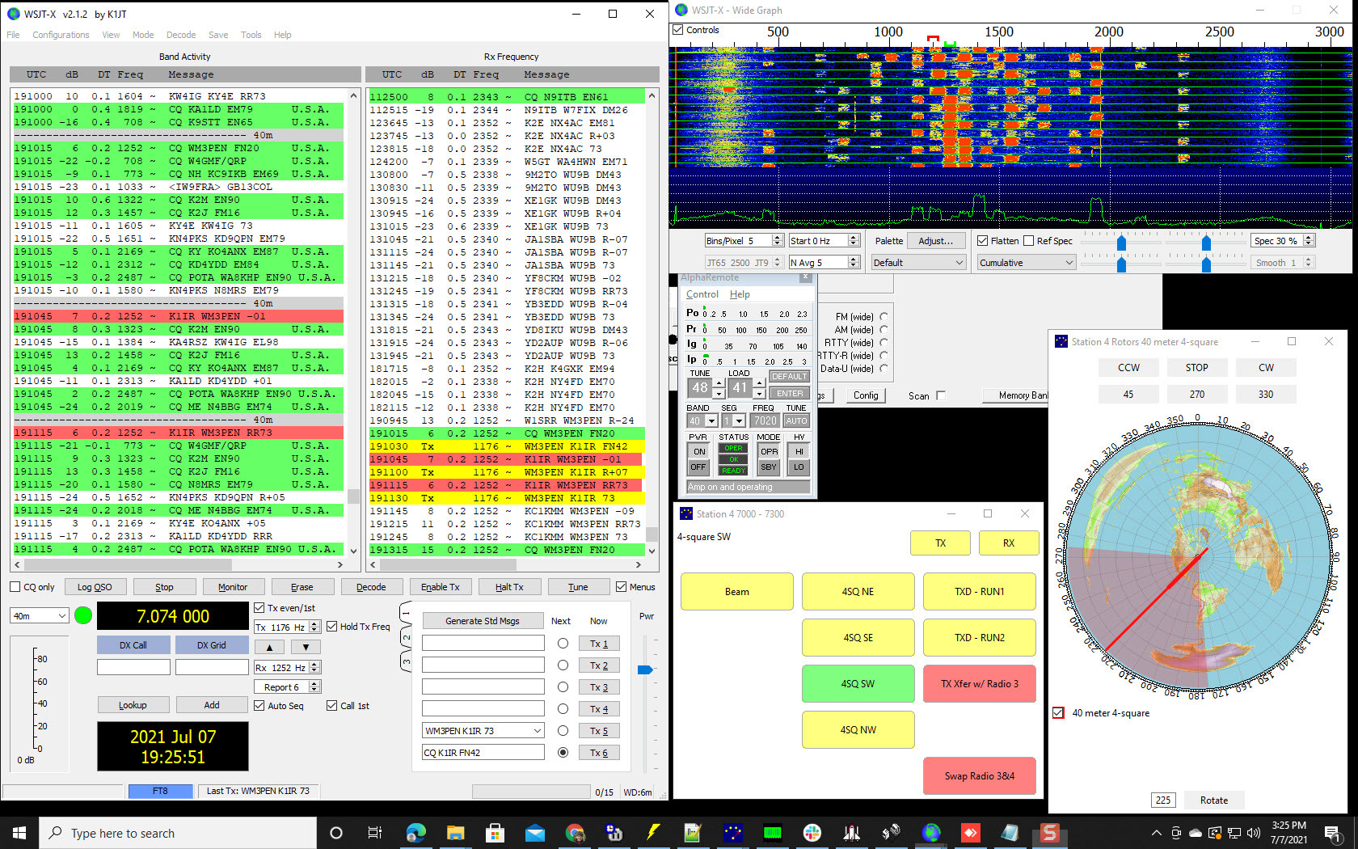1358x849 pixels.
Task: Open 40m band dropdown
Action: [x=40, y=616]
